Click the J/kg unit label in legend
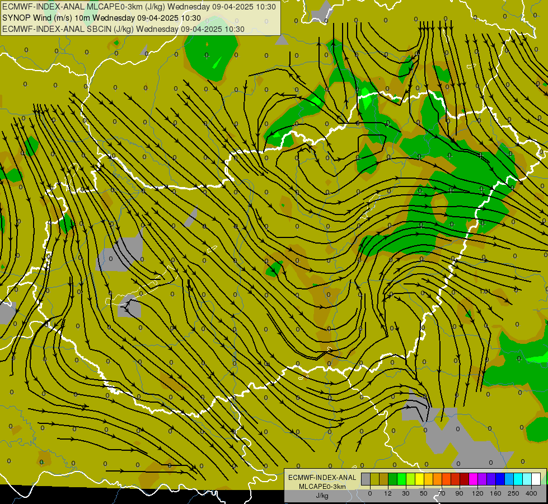The height and width of the screenshot is (504, 548). coord(322,496)
